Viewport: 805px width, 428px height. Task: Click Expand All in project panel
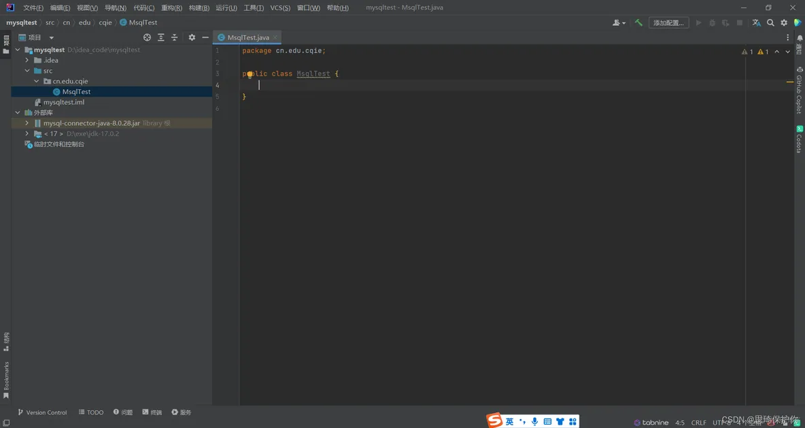click(x=160, y=37)
